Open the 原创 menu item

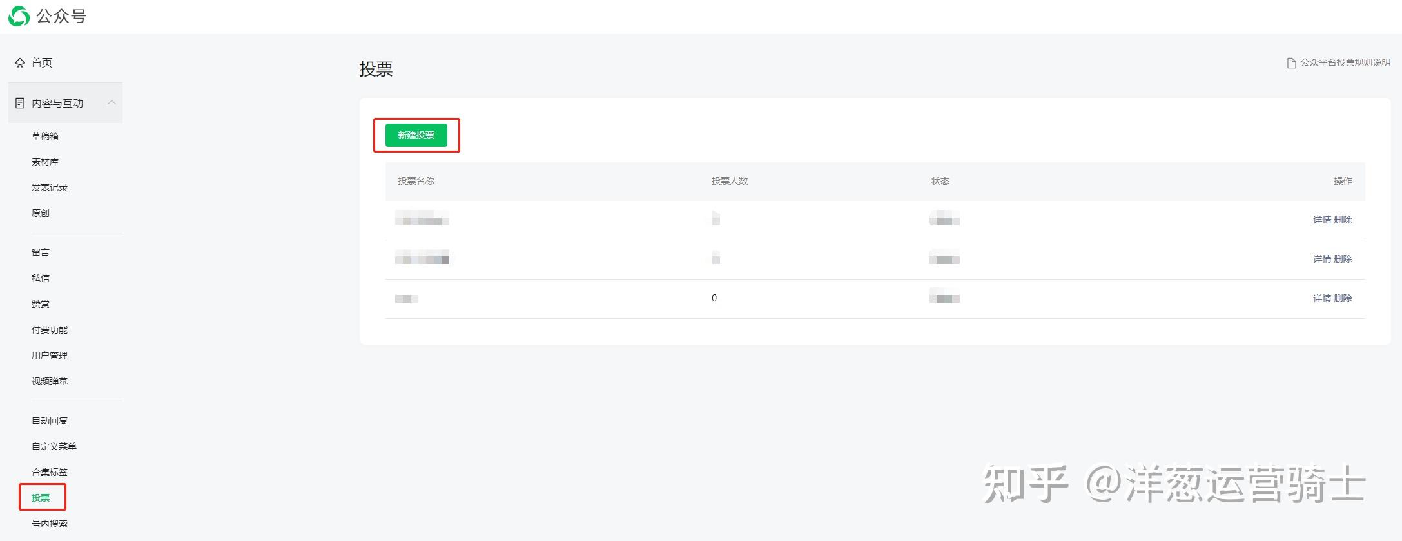[41, 213]
